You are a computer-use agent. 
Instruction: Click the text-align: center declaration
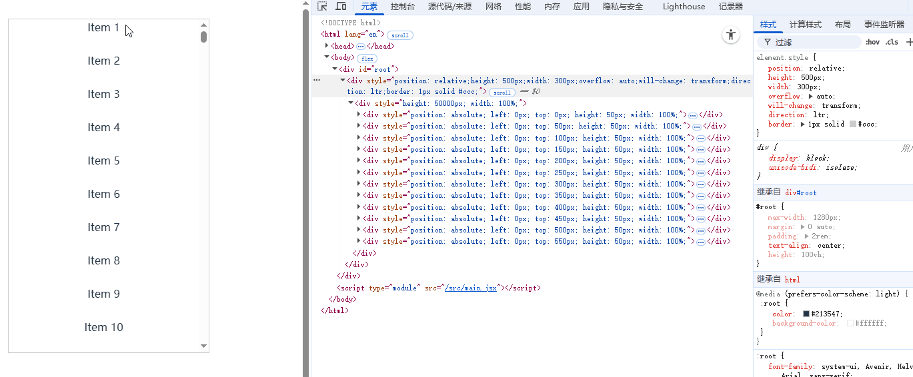pos(806,246)
